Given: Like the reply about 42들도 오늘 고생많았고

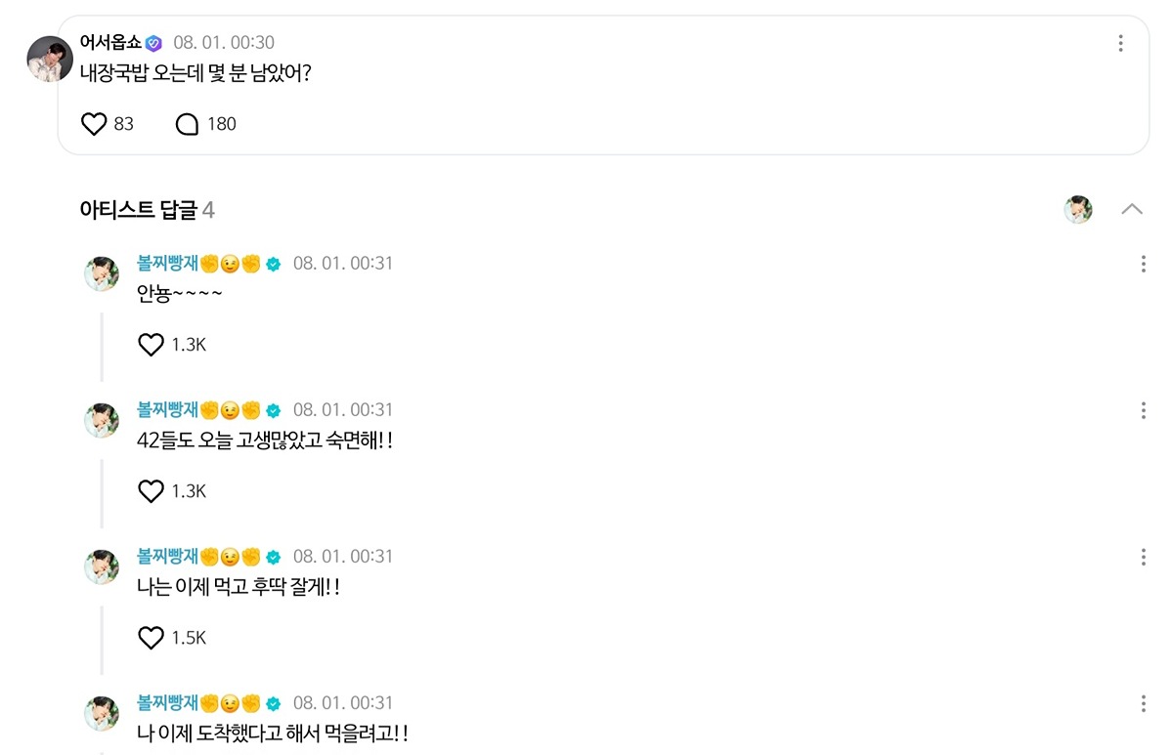Looking at the screenshot, I should (x=151, y=491).
